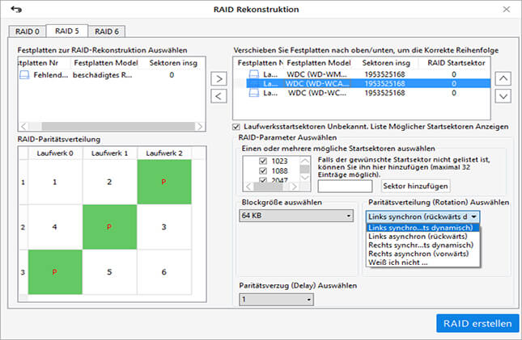This screenshot has height=340, width=522.
Task: Choose 'Rechts asynchron (vorwärts)' parity option
Action: point(422,254)
